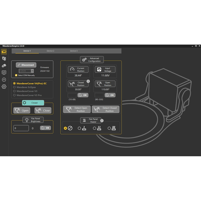Set heater to low level
Viewport: 201px width, 201px height.
[79, 128]
